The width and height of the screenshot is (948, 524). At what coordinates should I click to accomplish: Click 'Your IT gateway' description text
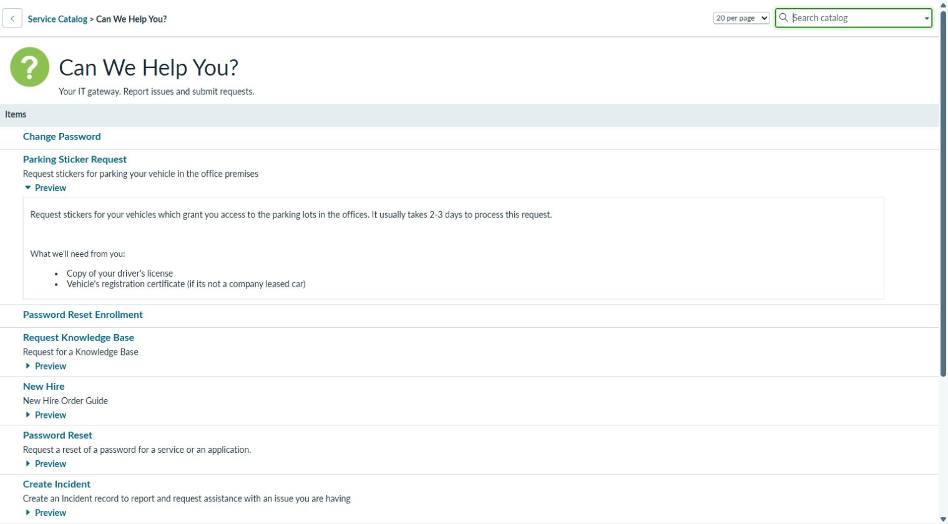click(156, 91)
